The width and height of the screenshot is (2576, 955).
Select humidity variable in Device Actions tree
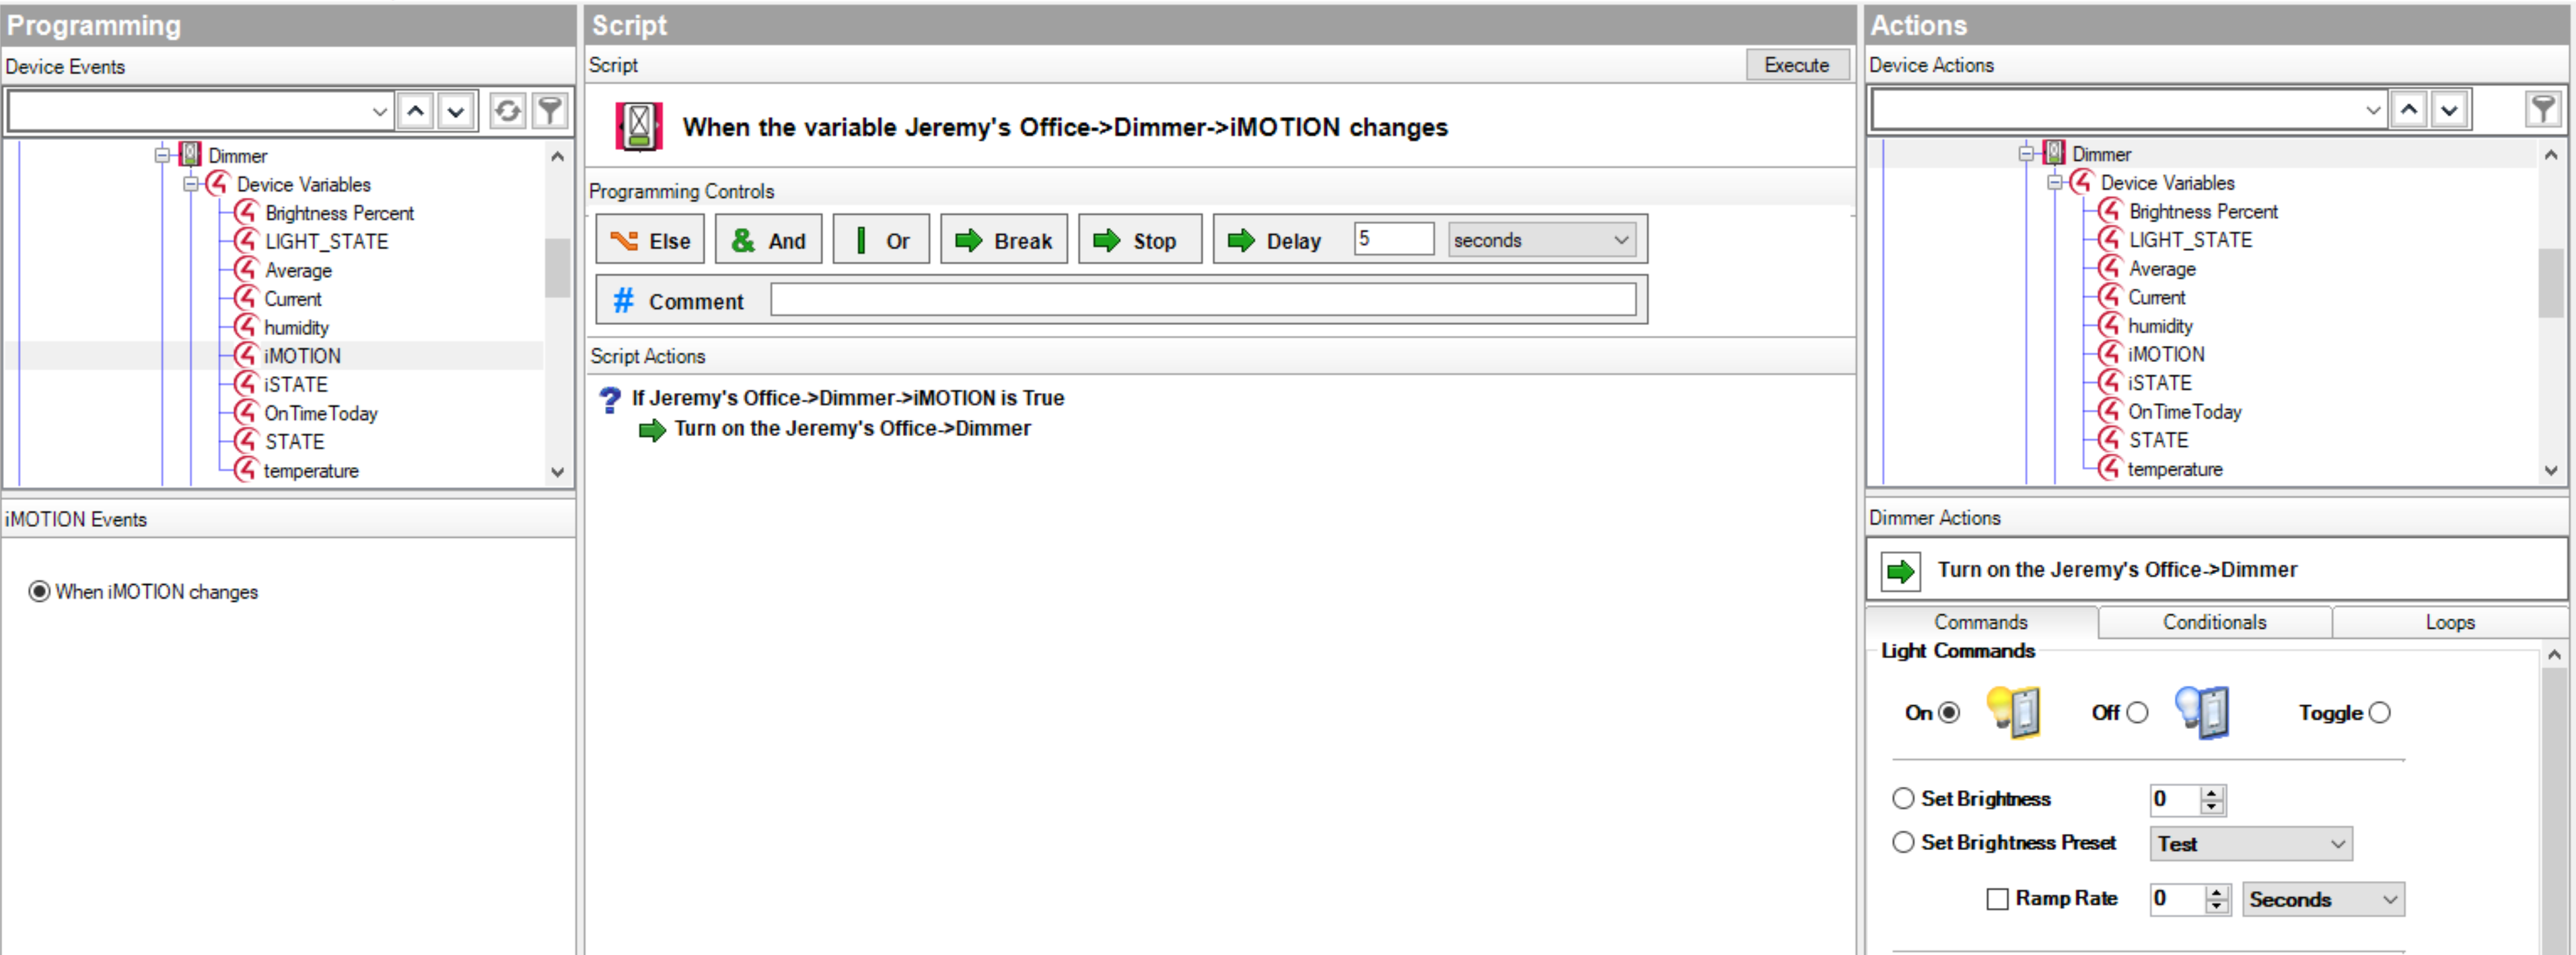coord(2160,326)
